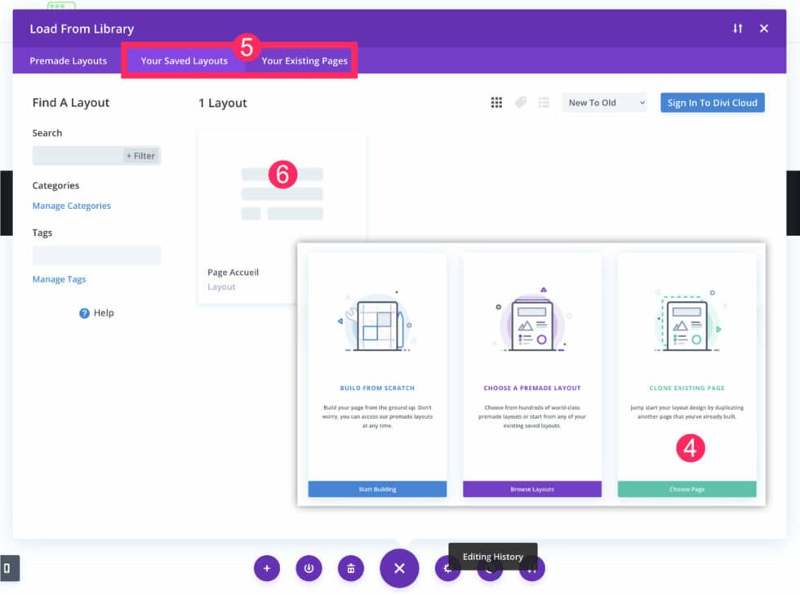The width and height of the screenshot is (800, 595).
Task: Switch layouts to grid view
Action: [x=496, y=103]
